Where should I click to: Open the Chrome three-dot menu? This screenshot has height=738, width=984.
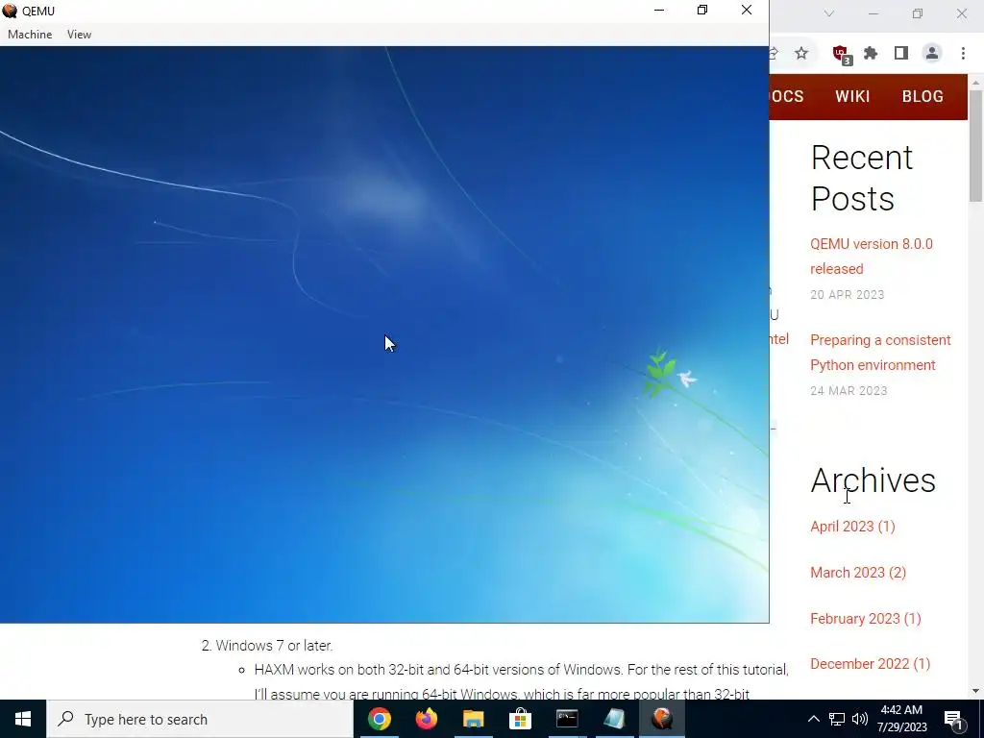click(x=963, y=54)
